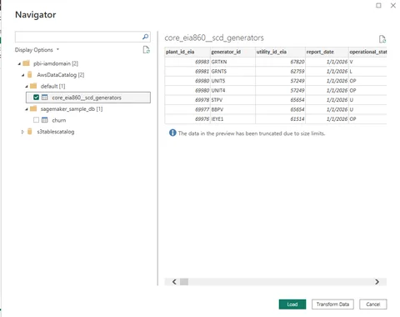Click the core_eia860__scd_generators table icon
This screenshot has width=400, height=317.
[45, 98]
